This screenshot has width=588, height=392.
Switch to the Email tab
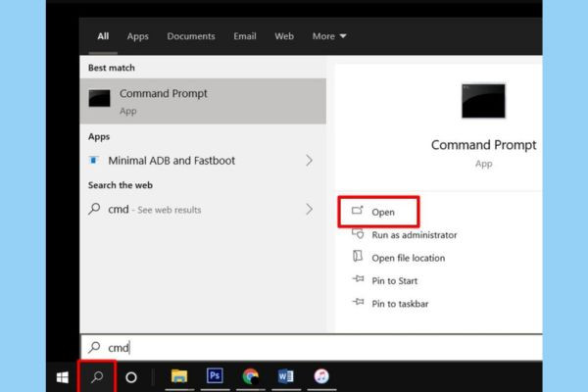[245, 36]
